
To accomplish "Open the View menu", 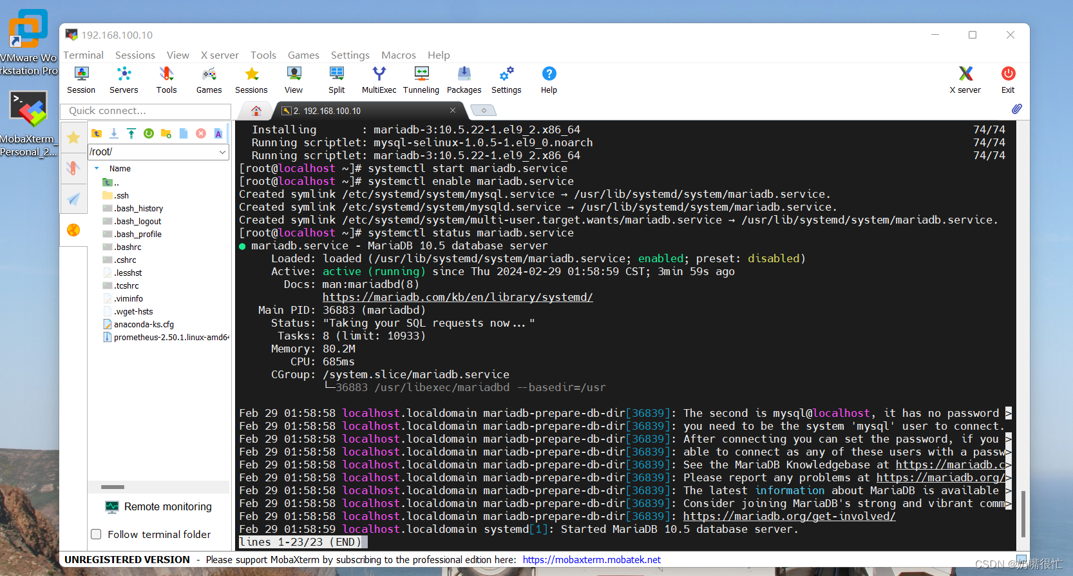I will (178, 55).
